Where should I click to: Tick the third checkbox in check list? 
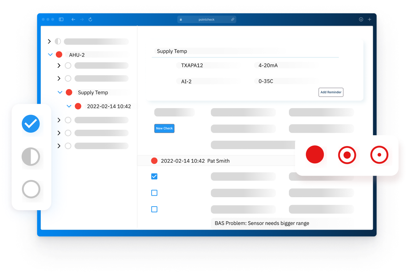pos(154,209)
